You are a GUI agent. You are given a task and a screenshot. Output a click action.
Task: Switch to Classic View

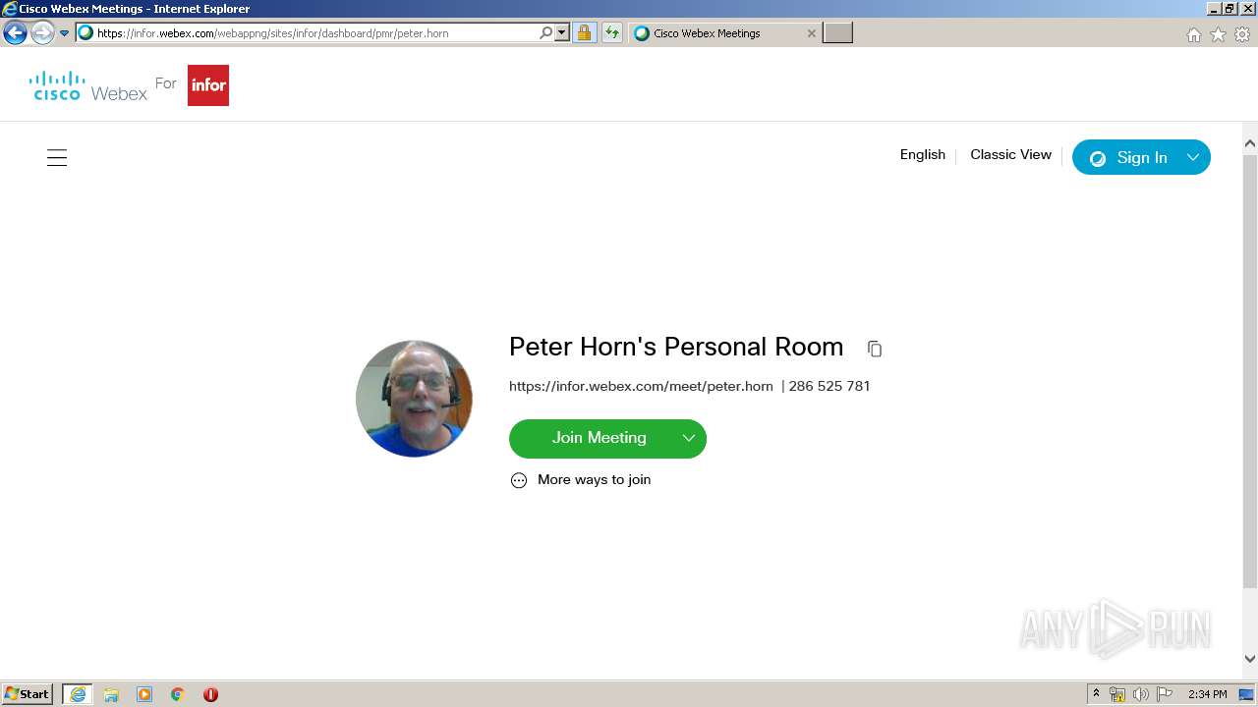tap(1010, 155)
